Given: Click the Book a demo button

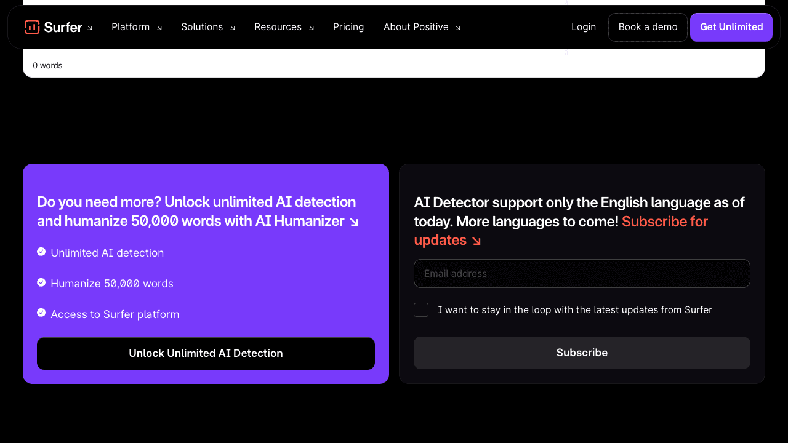Looking at the screenshot, I should pos(648,27).
